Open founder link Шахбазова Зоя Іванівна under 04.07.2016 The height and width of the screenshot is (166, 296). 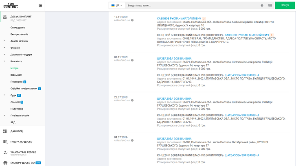click(x=174, y=139)
